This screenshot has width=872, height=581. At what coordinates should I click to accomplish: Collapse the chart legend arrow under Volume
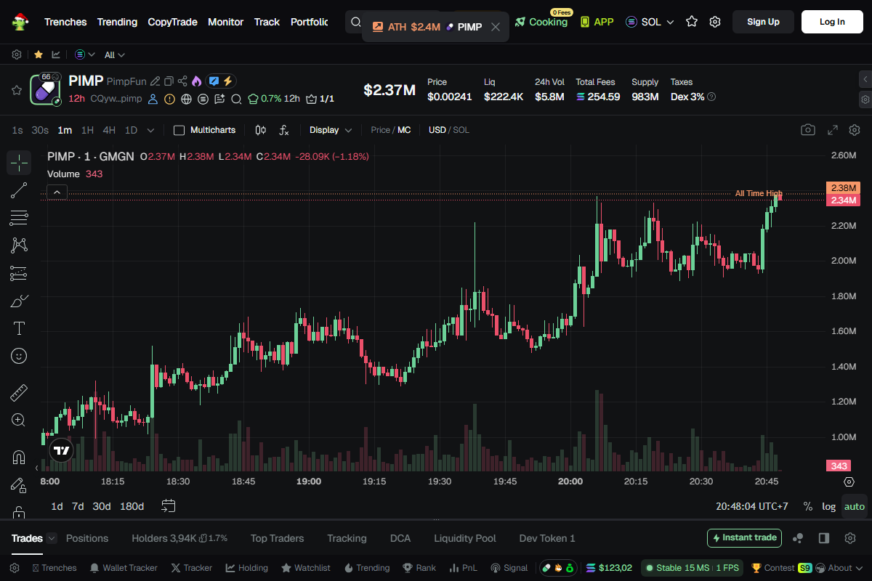[57, 192]
